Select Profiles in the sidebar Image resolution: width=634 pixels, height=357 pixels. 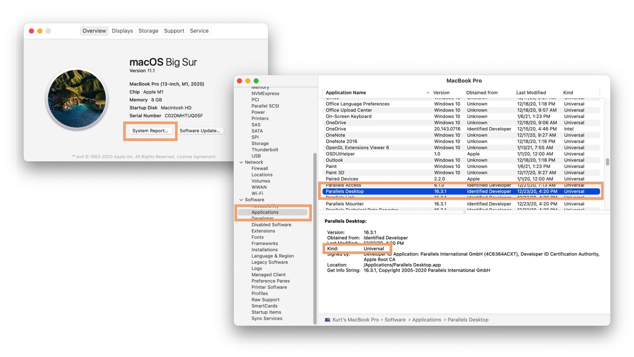(259, 294)
